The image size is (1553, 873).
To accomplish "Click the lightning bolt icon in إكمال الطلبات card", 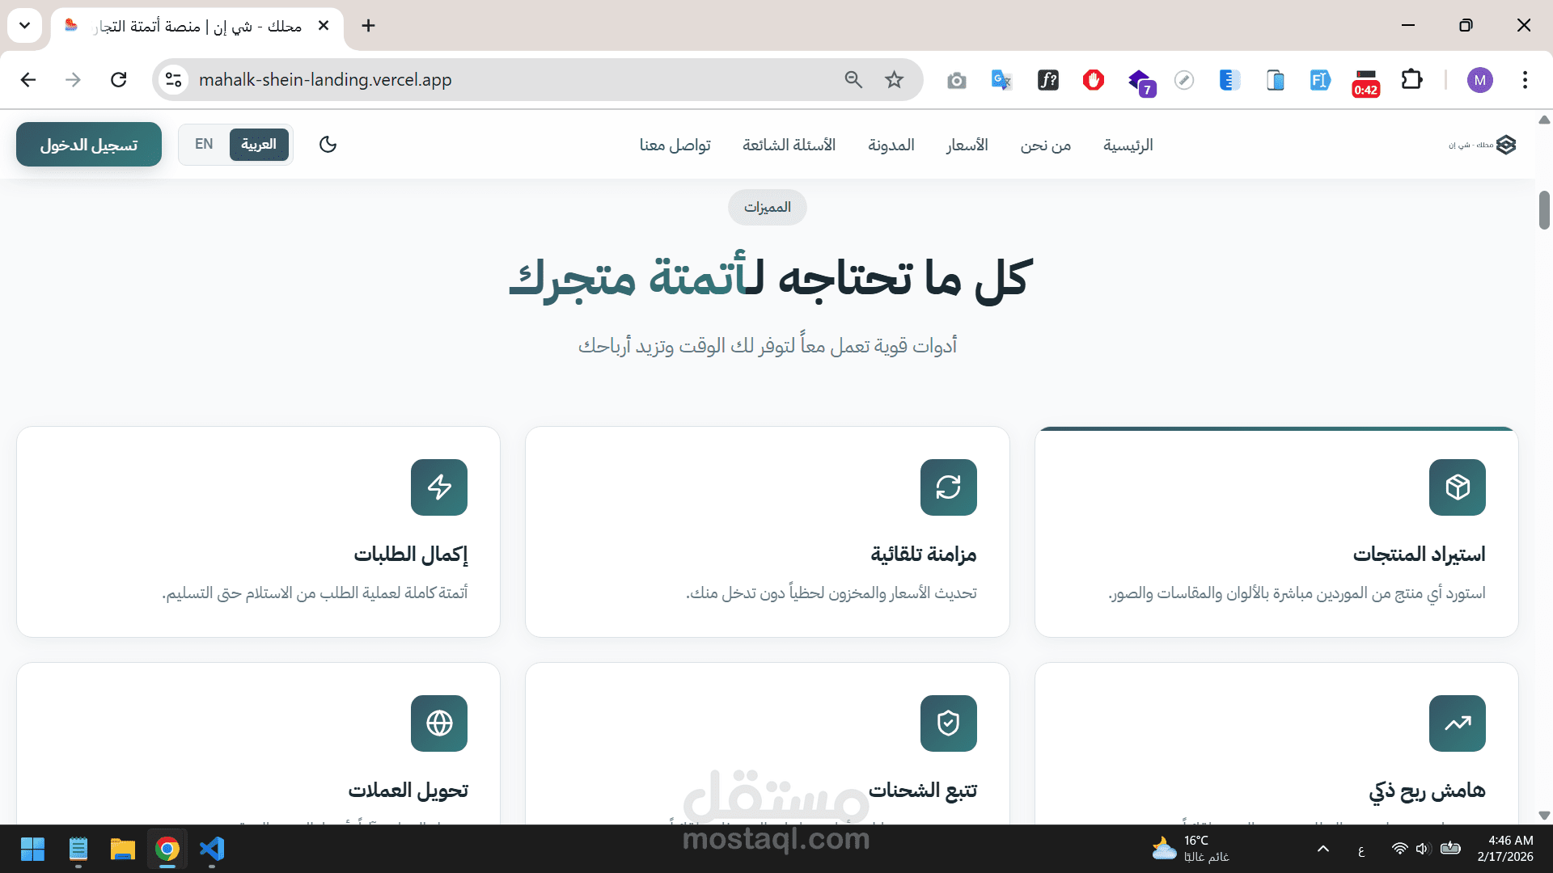I will tap(439, 487).
